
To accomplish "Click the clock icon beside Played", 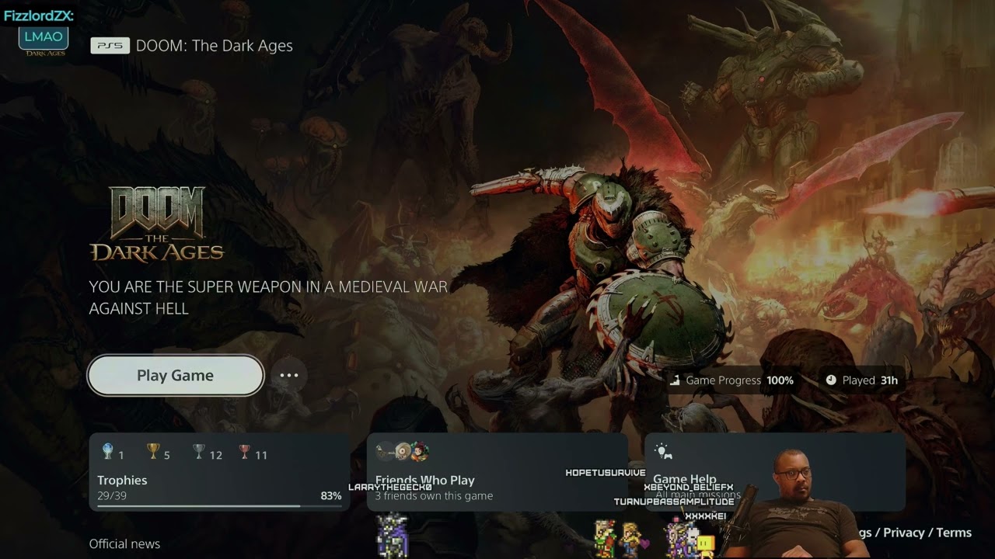I will pyautogui.click(x=831, y=380).
